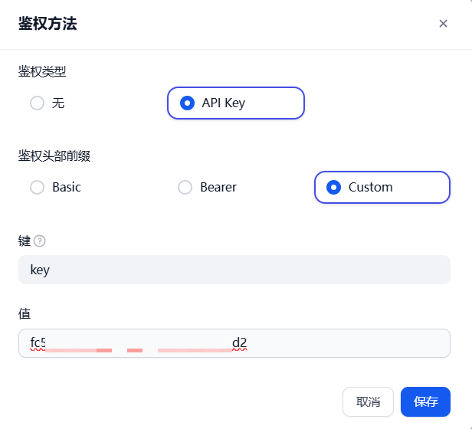The width and height of the screenshot is (472, 429).
Task: Close the 鉴权方法 dialog with the X icon
Action: point(443,24)
